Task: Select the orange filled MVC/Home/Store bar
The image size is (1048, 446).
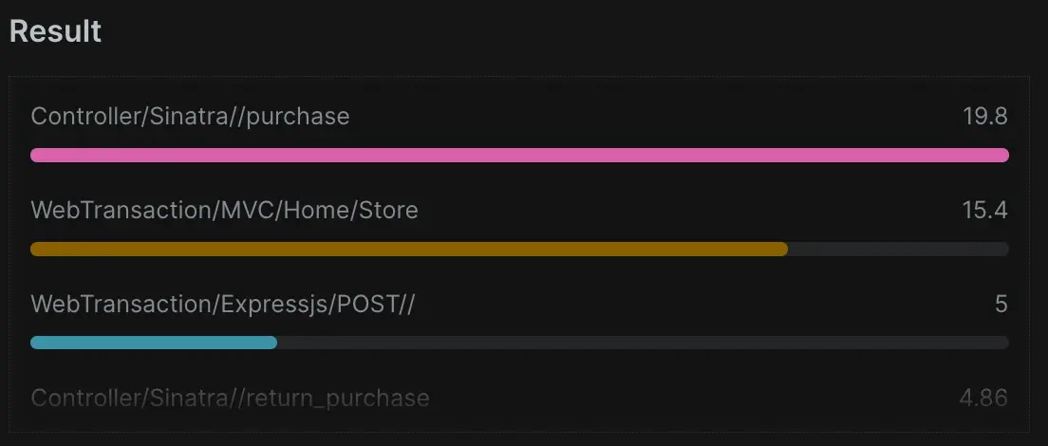Action: 409,249
